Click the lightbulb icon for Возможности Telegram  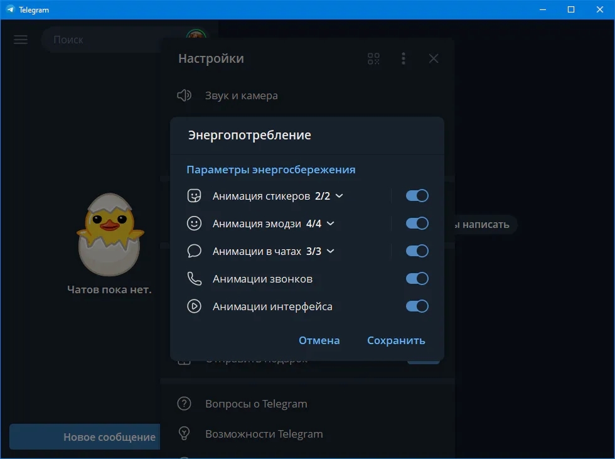click(x=184, y=433)
